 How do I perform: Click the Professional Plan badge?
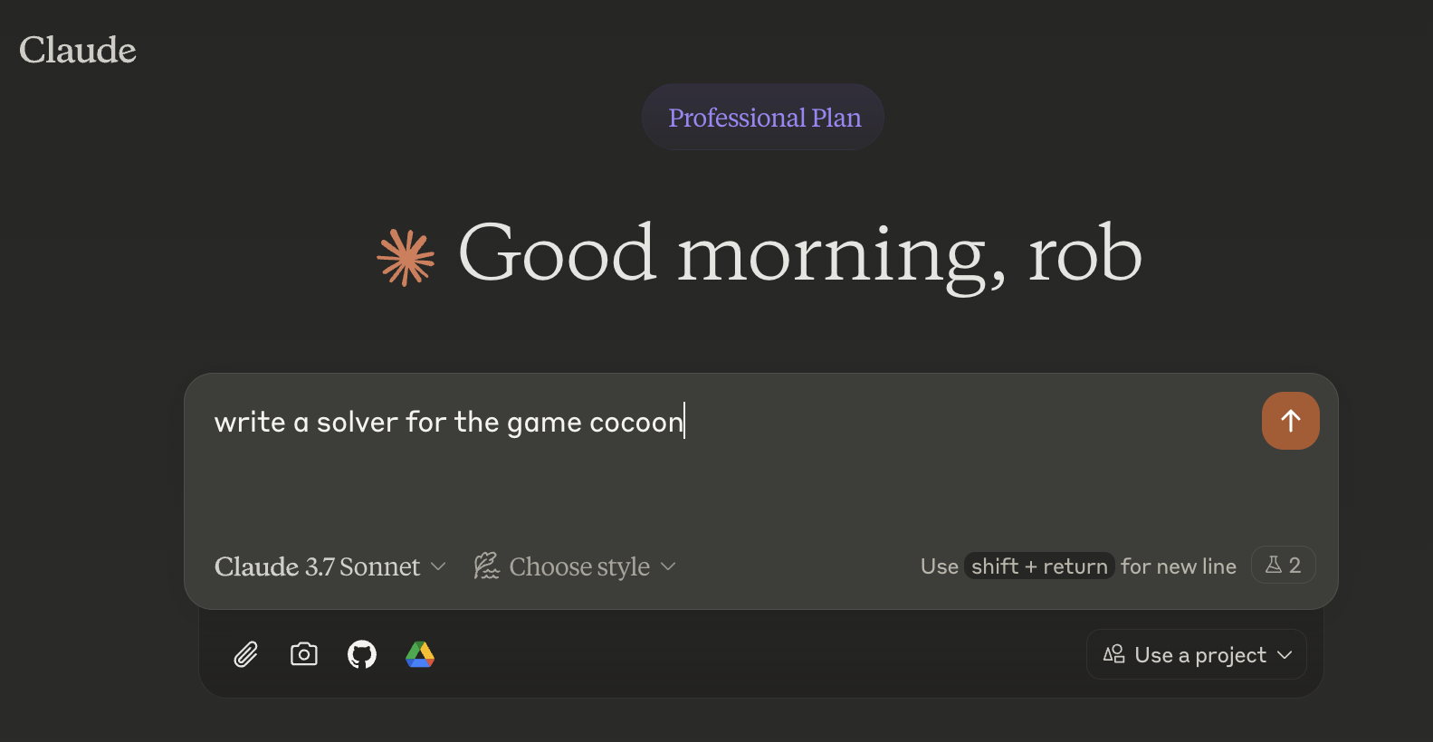[763, 118]
